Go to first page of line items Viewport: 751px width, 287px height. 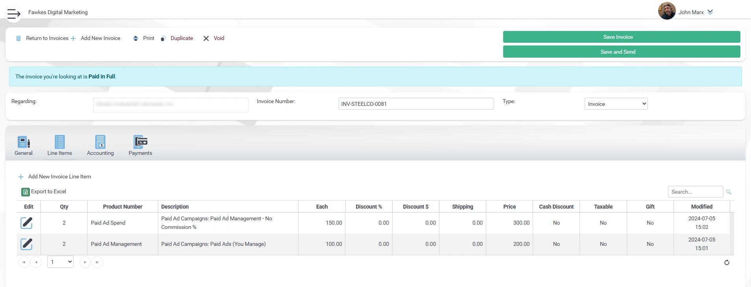coord(24,262)
